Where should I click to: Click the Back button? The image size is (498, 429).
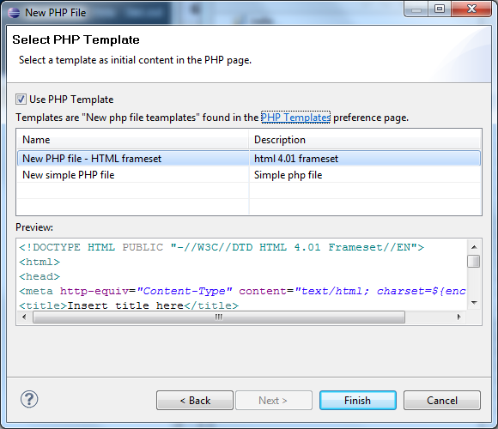tap(195, 401)
